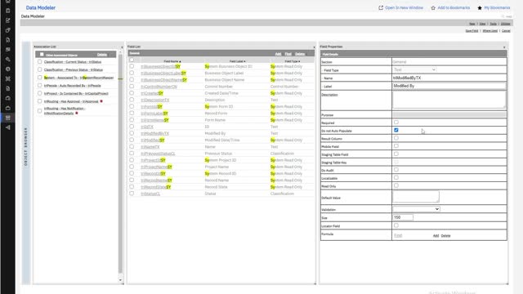Click the Where Used link
The height and width of the screenshot is (294, 523).
(490, 31)
